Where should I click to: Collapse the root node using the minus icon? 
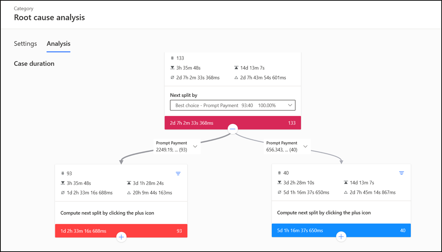tap(232, 128)
